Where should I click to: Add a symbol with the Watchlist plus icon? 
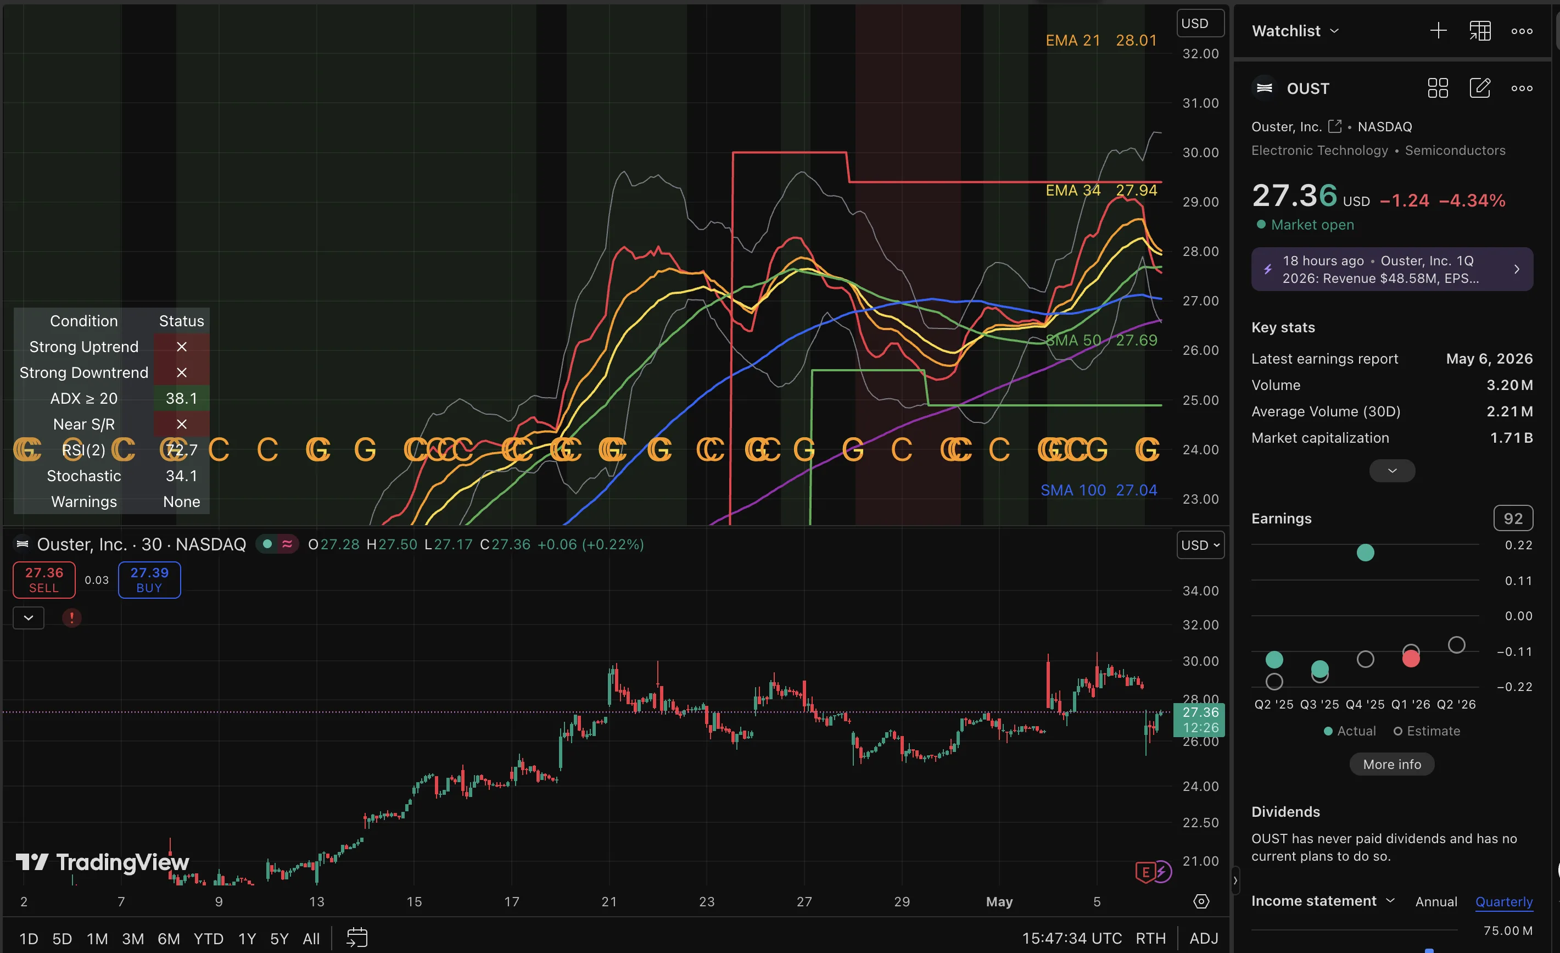point(1438,30)
